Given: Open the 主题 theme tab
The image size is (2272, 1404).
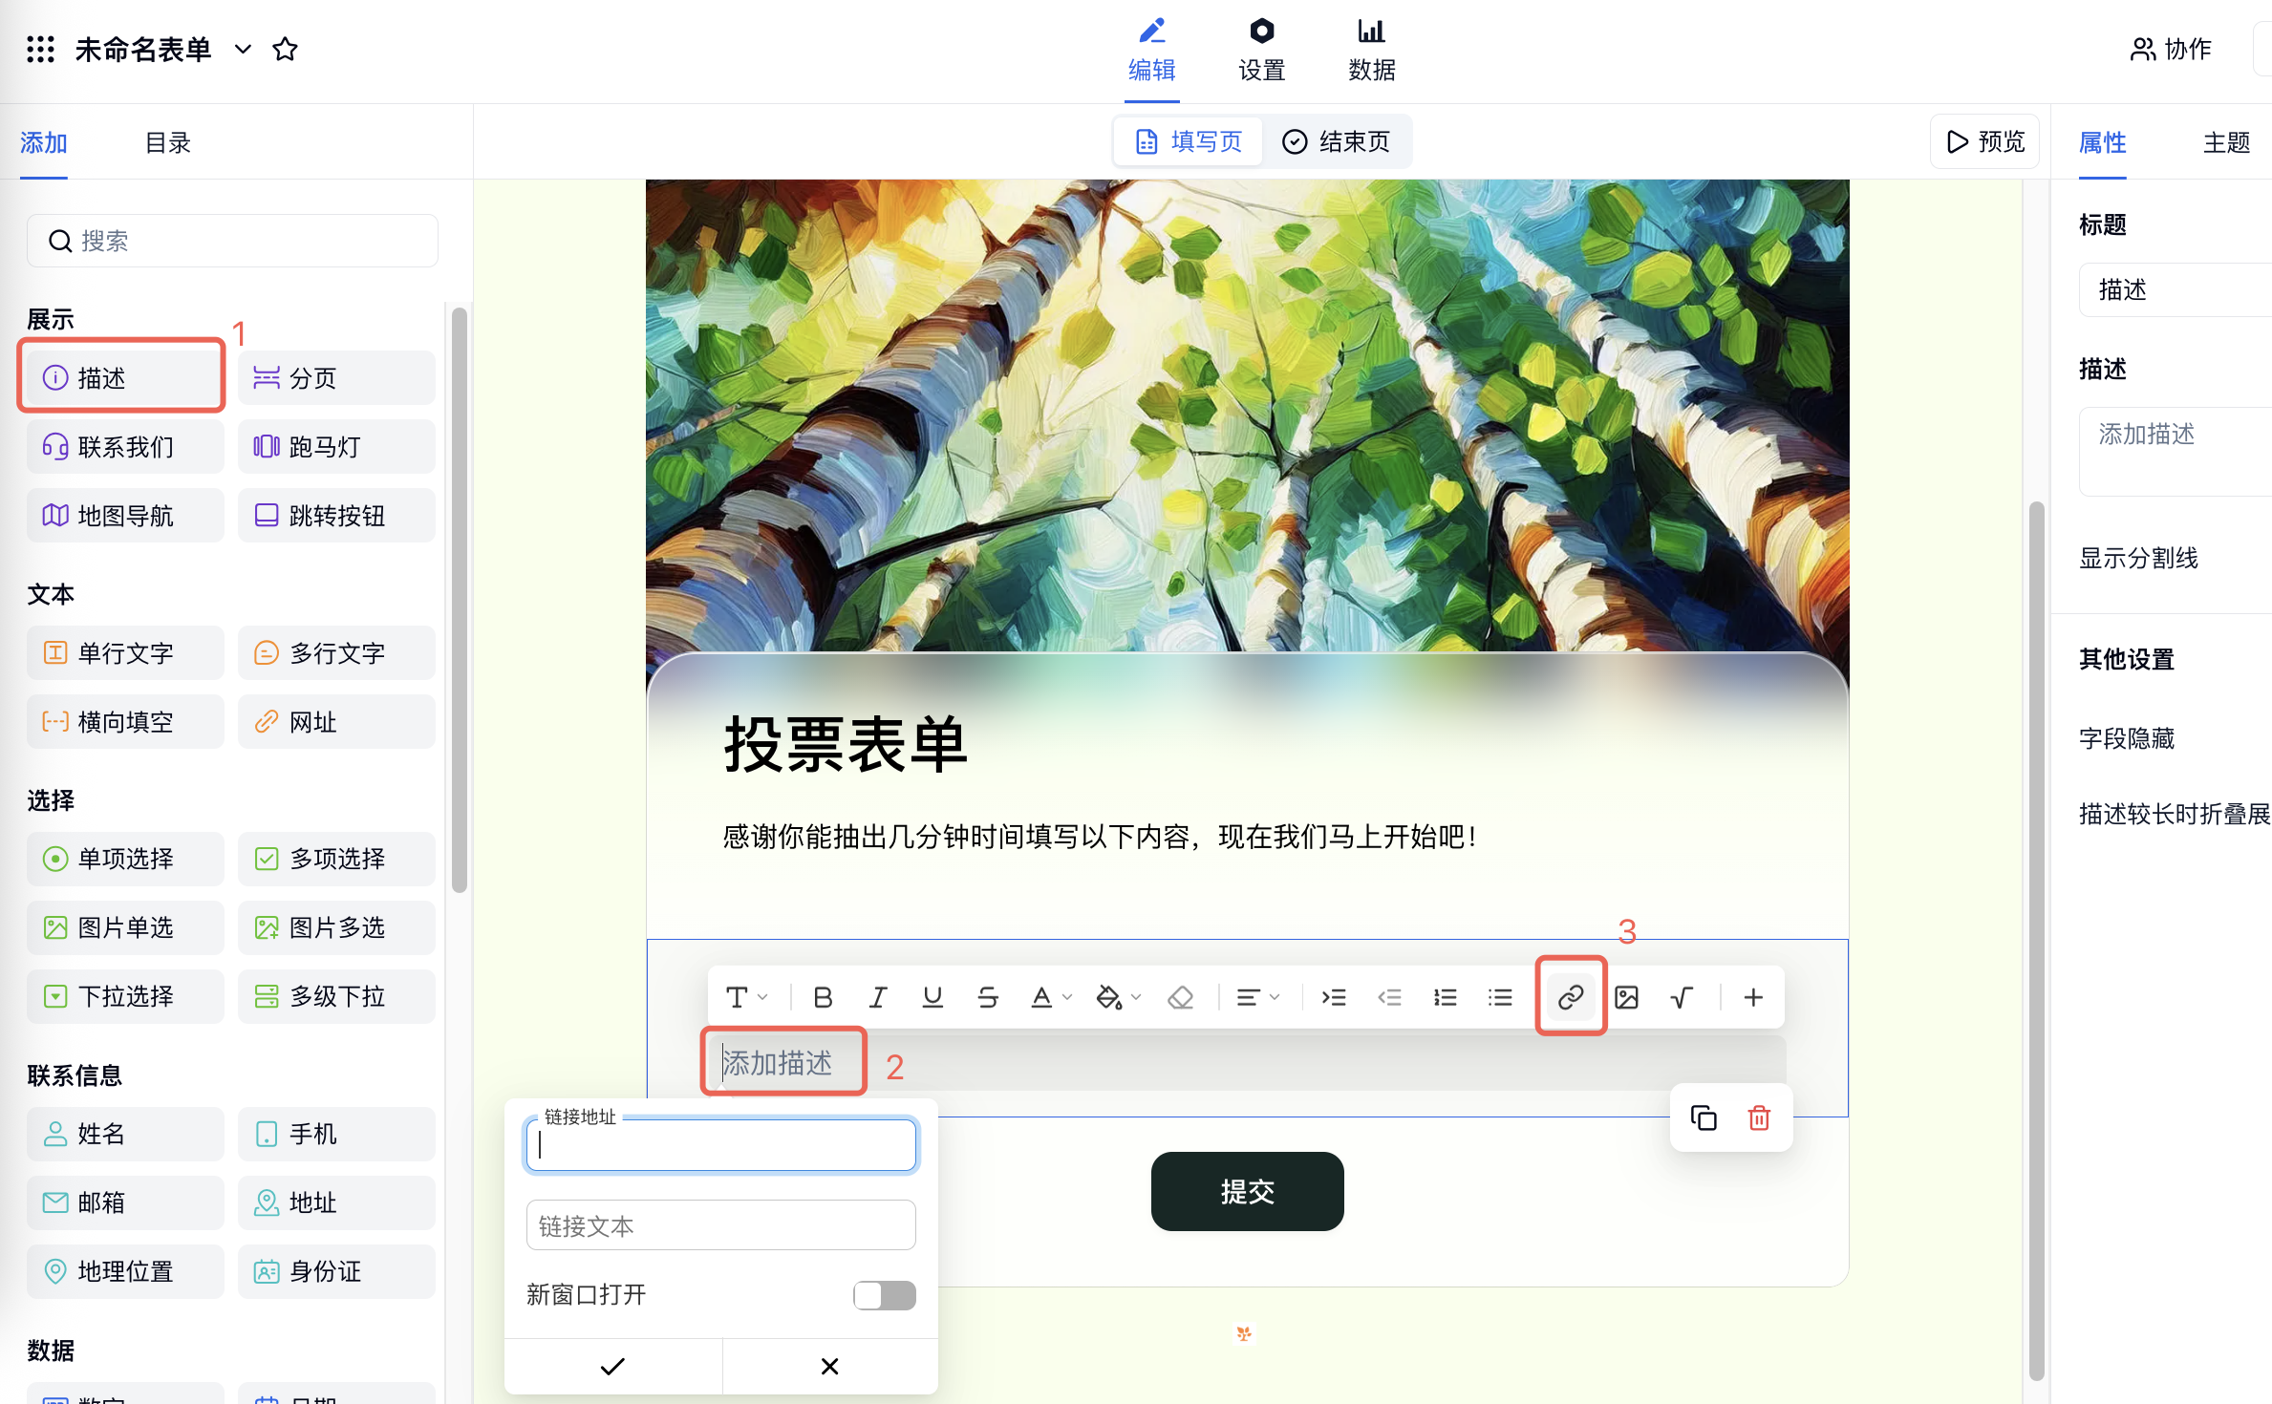Looking at the screenshot, I should tap(2226, 142).
